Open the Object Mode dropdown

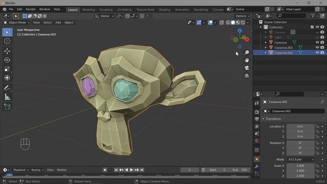17,22
